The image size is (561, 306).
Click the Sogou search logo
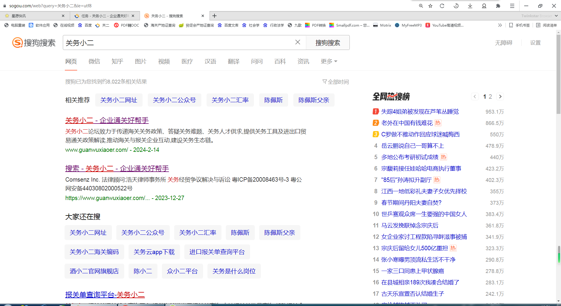click(x=34, y=43)
